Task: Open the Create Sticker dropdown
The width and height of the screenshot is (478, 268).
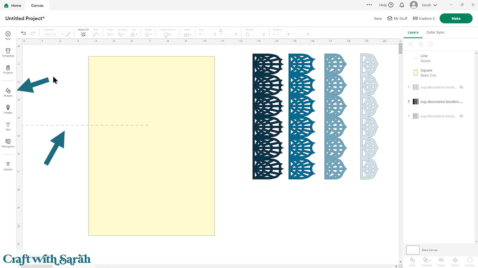Action: point(167,35)
